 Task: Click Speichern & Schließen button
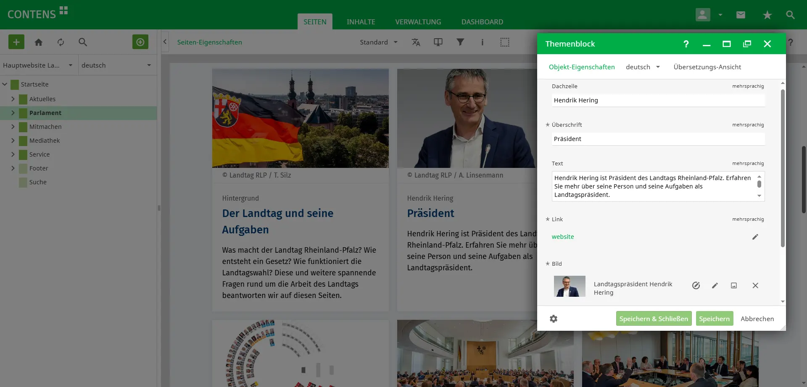pyautogui.click(x=653, y=319)
